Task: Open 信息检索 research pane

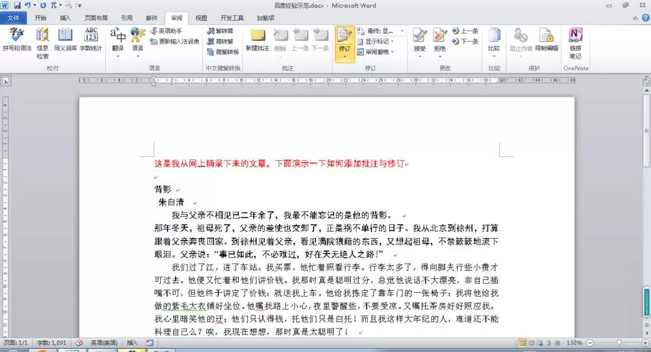Action: pos(42,43)
